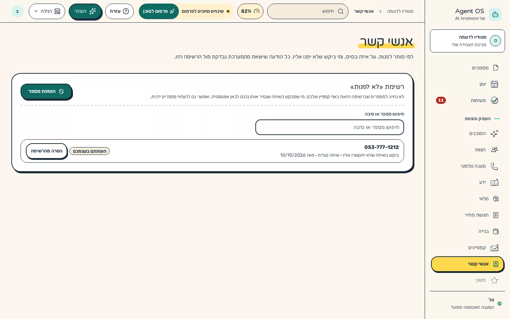This screenshot has width=510, height=319.
Task: Open the ידע book icon
Action: [x=495, y=182]
